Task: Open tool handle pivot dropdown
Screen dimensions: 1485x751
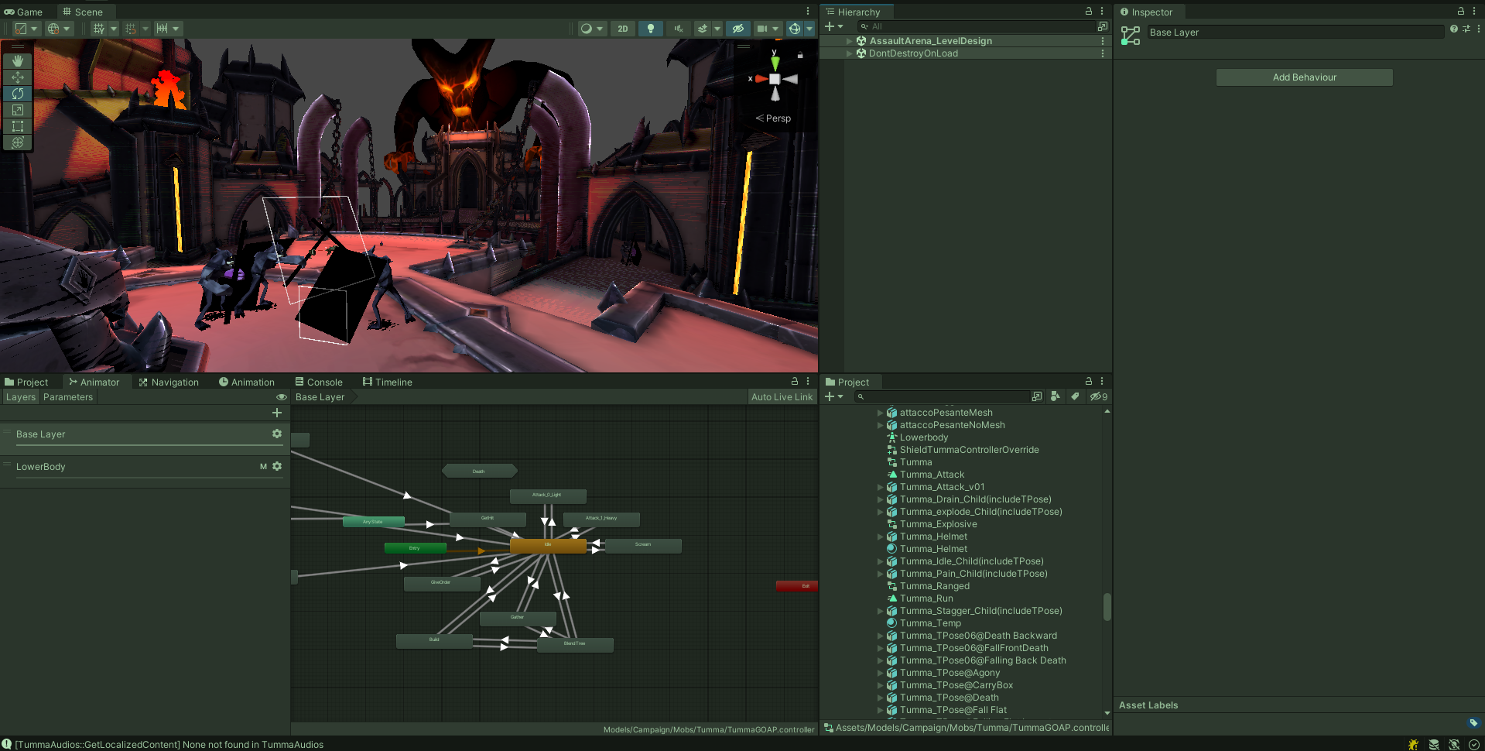Action: coord(26,29)
